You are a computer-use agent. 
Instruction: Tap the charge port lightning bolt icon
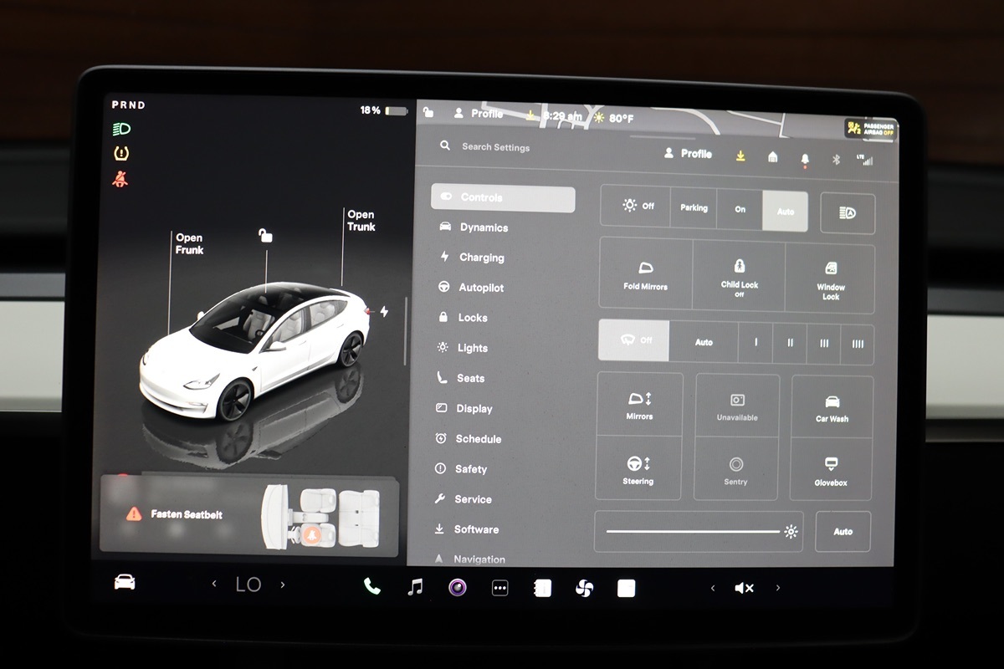[x=384, y=311]
